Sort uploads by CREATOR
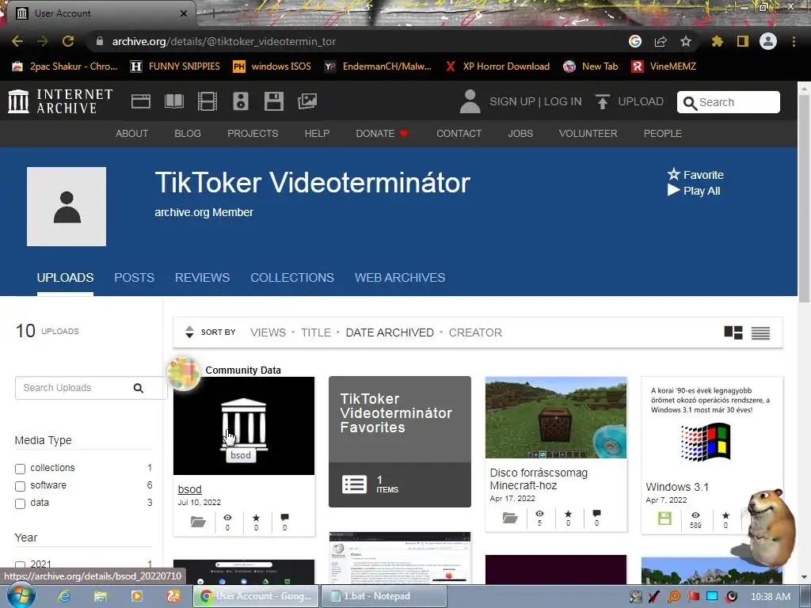This screenshot has width=811, height=608. [475, 332]
